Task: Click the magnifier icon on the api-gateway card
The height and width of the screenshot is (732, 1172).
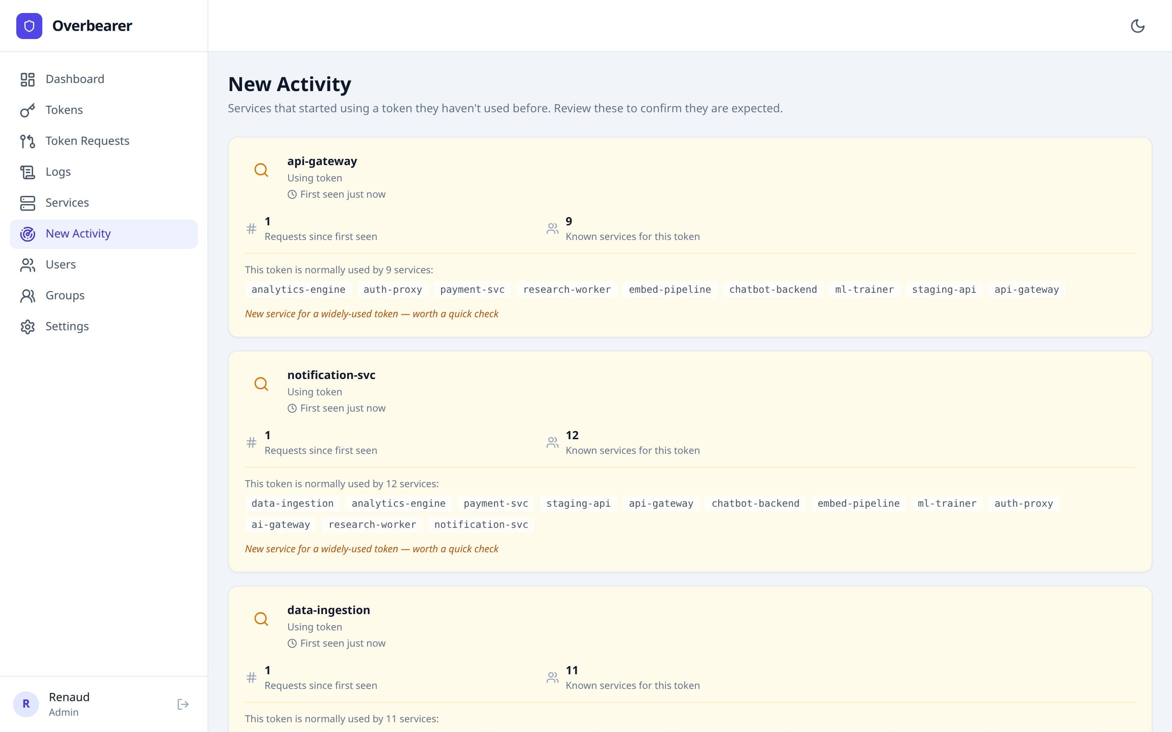Action: click(x=262, y=170)
